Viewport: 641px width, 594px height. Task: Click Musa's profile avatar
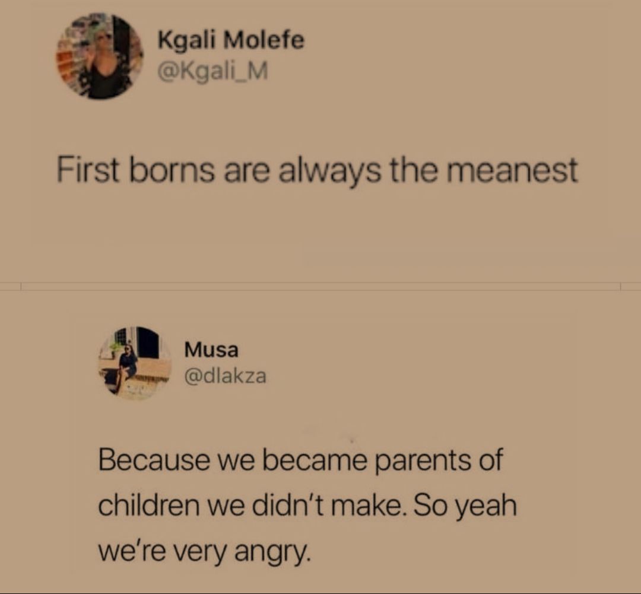click(135, 363)
